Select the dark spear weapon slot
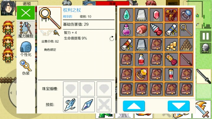This screenshot has height=119, width=212. [x=186, y=59]
